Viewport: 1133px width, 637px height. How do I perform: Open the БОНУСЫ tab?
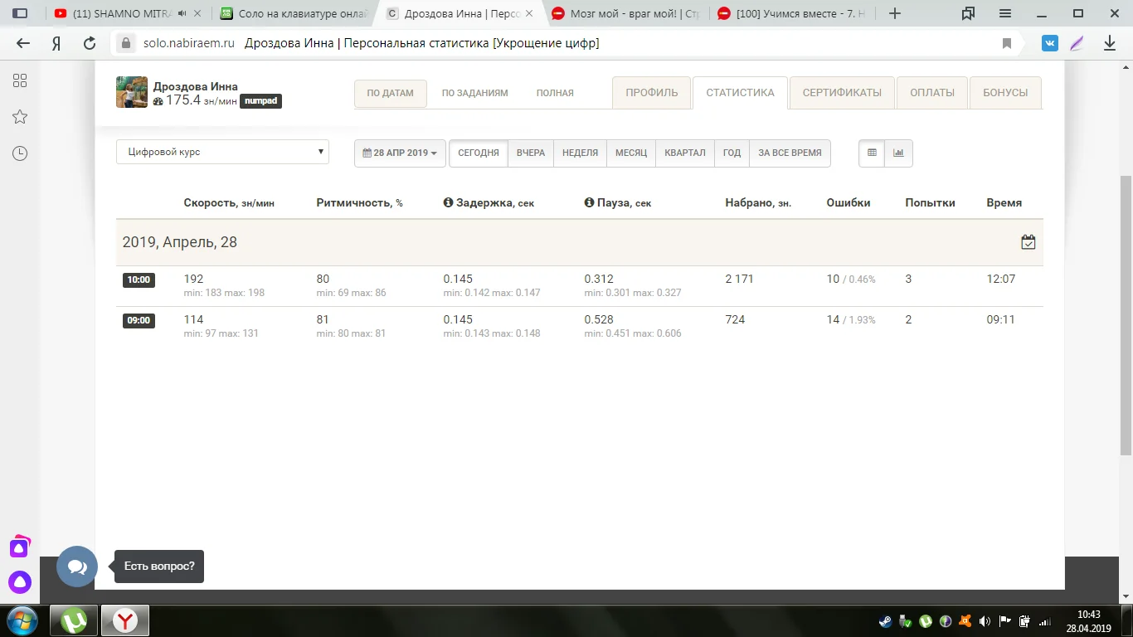(x=1005, y=93)
